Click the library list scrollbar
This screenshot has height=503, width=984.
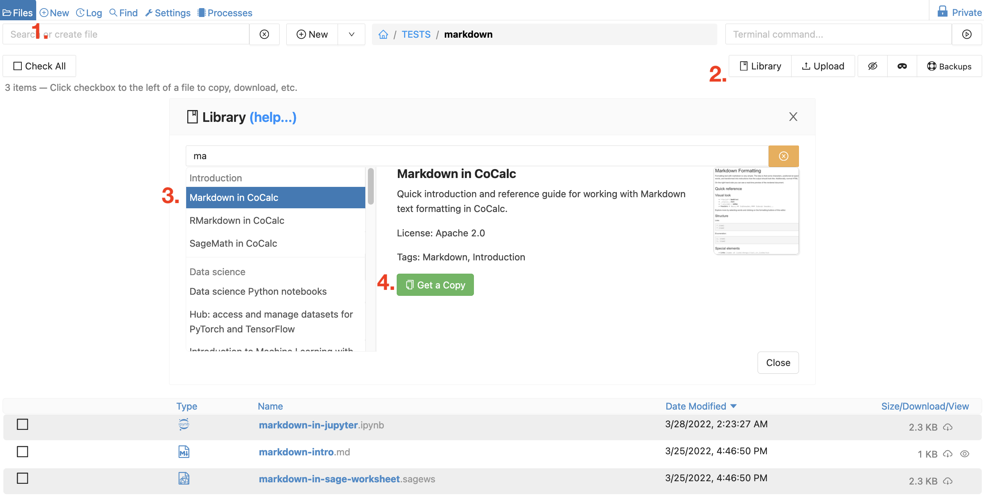370,187
